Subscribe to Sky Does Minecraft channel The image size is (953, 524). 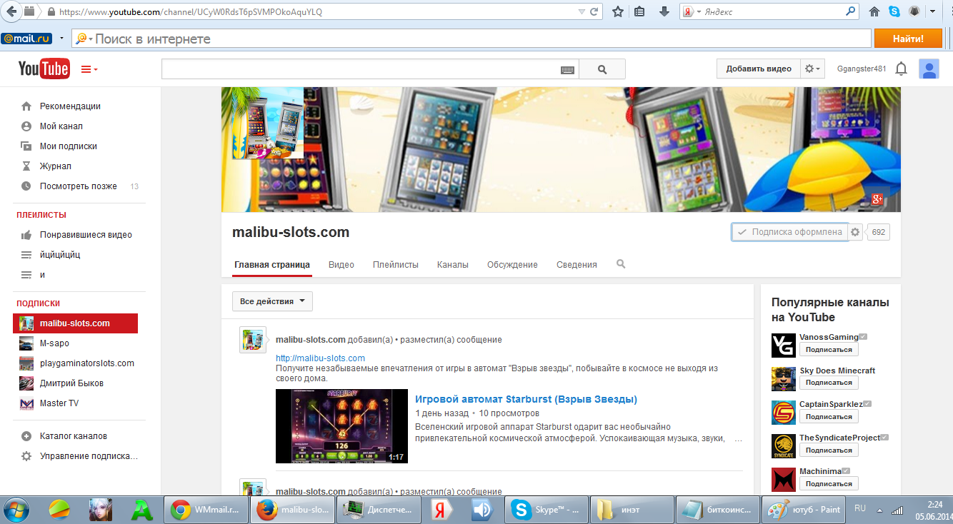point(829,383)
